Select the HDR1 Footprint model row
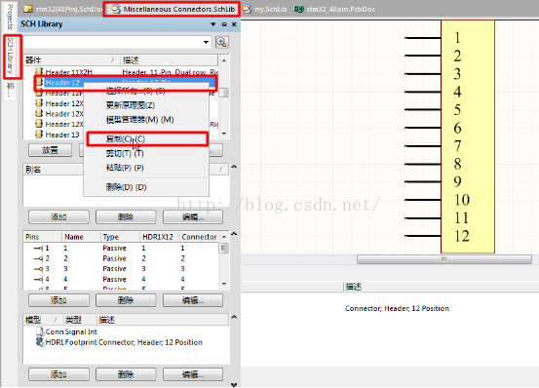Viewport: 539px width, 388px height. (119, 342)
